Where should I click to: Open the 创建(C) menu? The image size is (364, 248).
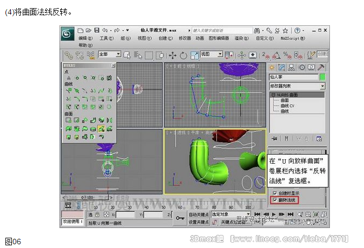(x=166, y=38)
